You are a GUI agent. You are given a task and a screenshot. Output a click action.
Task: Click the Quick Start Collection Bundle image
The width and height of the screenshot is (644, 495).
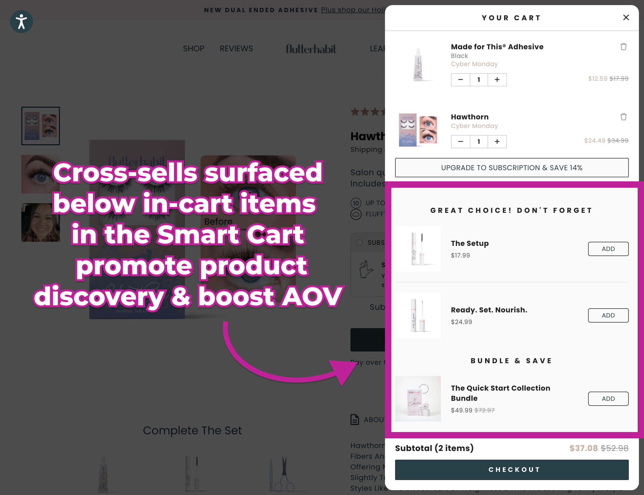(x=418, y=399)
